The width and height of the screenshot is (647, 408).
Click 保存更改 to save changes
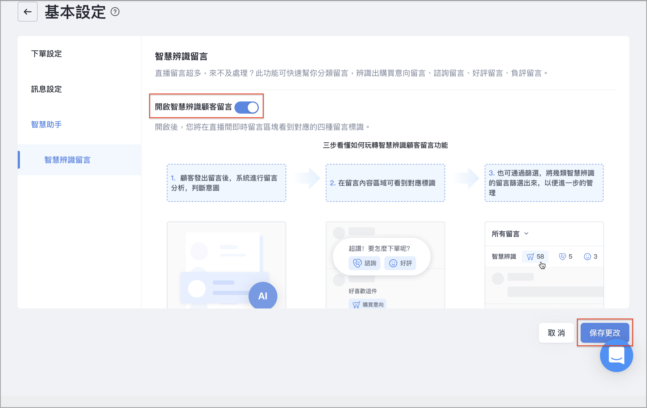[605, 333]
